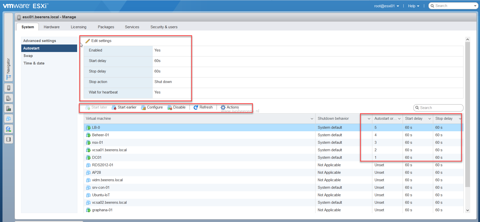Click Unset value in RDS2012-01 row
The image size is (480, 222).
[x=379, y=165]
